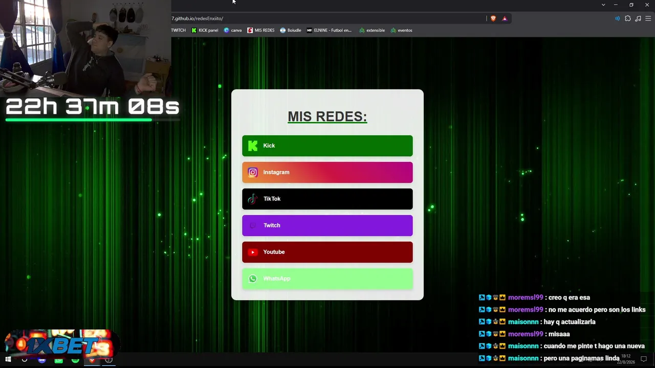
Task: Open the KICK panel bookmark
Action: coord(205,30)
